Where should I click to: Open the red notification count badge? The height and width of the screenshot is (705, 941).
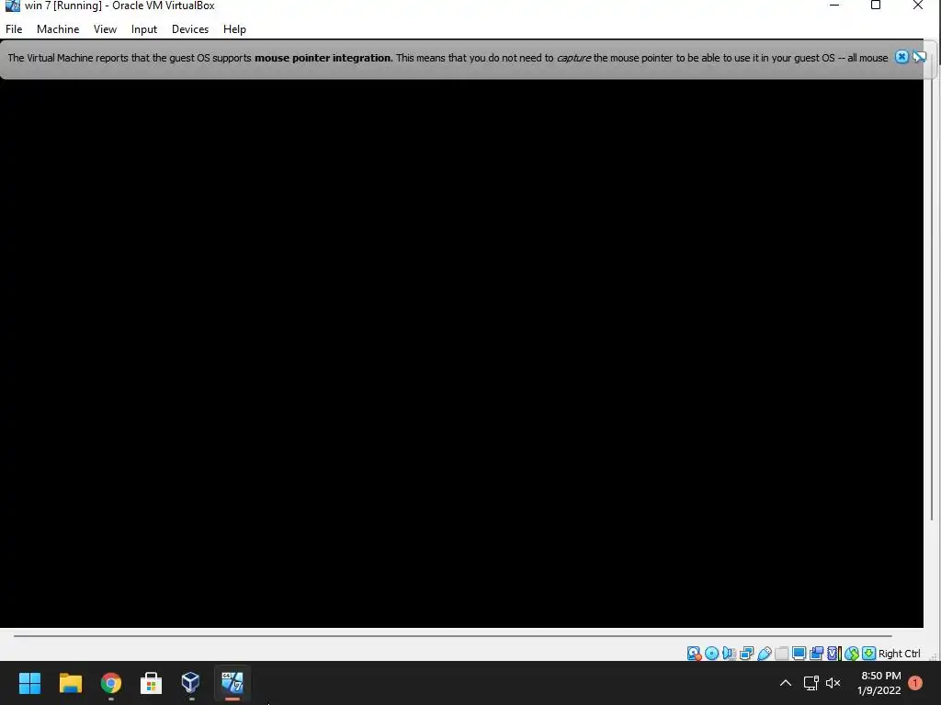[x=915, y=683]
